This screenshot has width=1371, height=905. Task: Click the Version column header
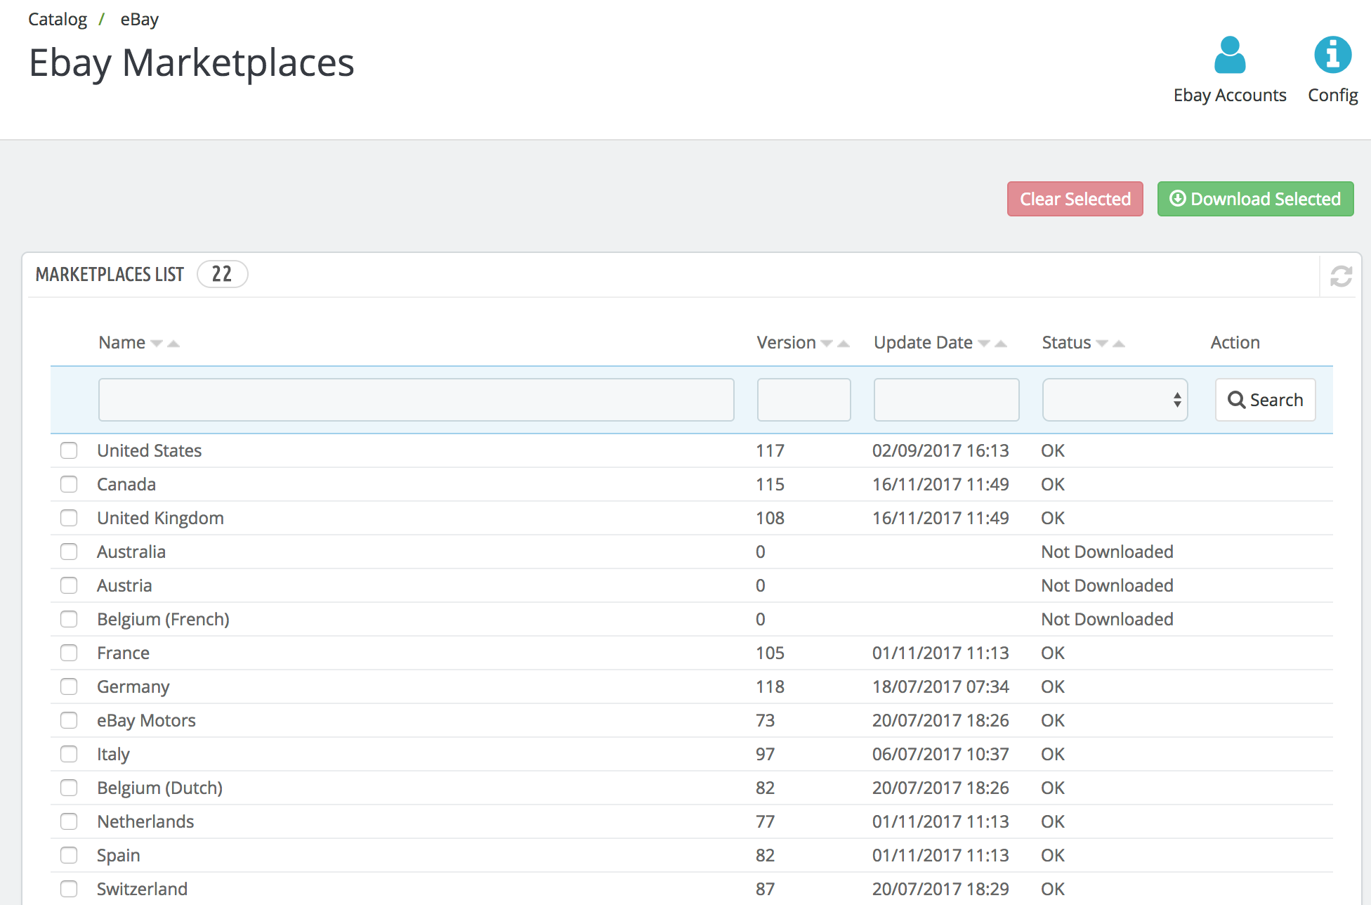tap(786, 342)
